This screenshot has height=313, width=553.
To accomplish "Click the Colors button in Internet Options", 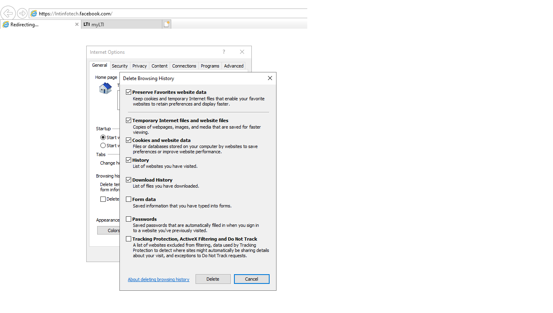I will point(108,231).
